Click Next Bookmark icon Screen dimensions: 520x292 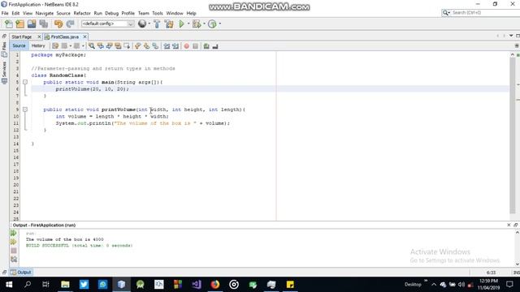point(146,46)
